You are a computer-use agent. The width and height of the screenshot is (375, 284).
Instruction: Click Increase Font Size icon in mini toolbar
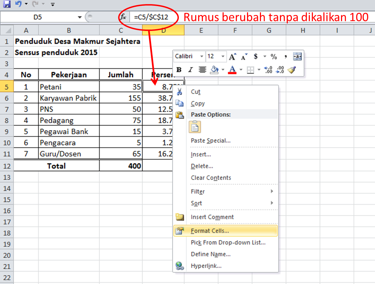(232, 57)
